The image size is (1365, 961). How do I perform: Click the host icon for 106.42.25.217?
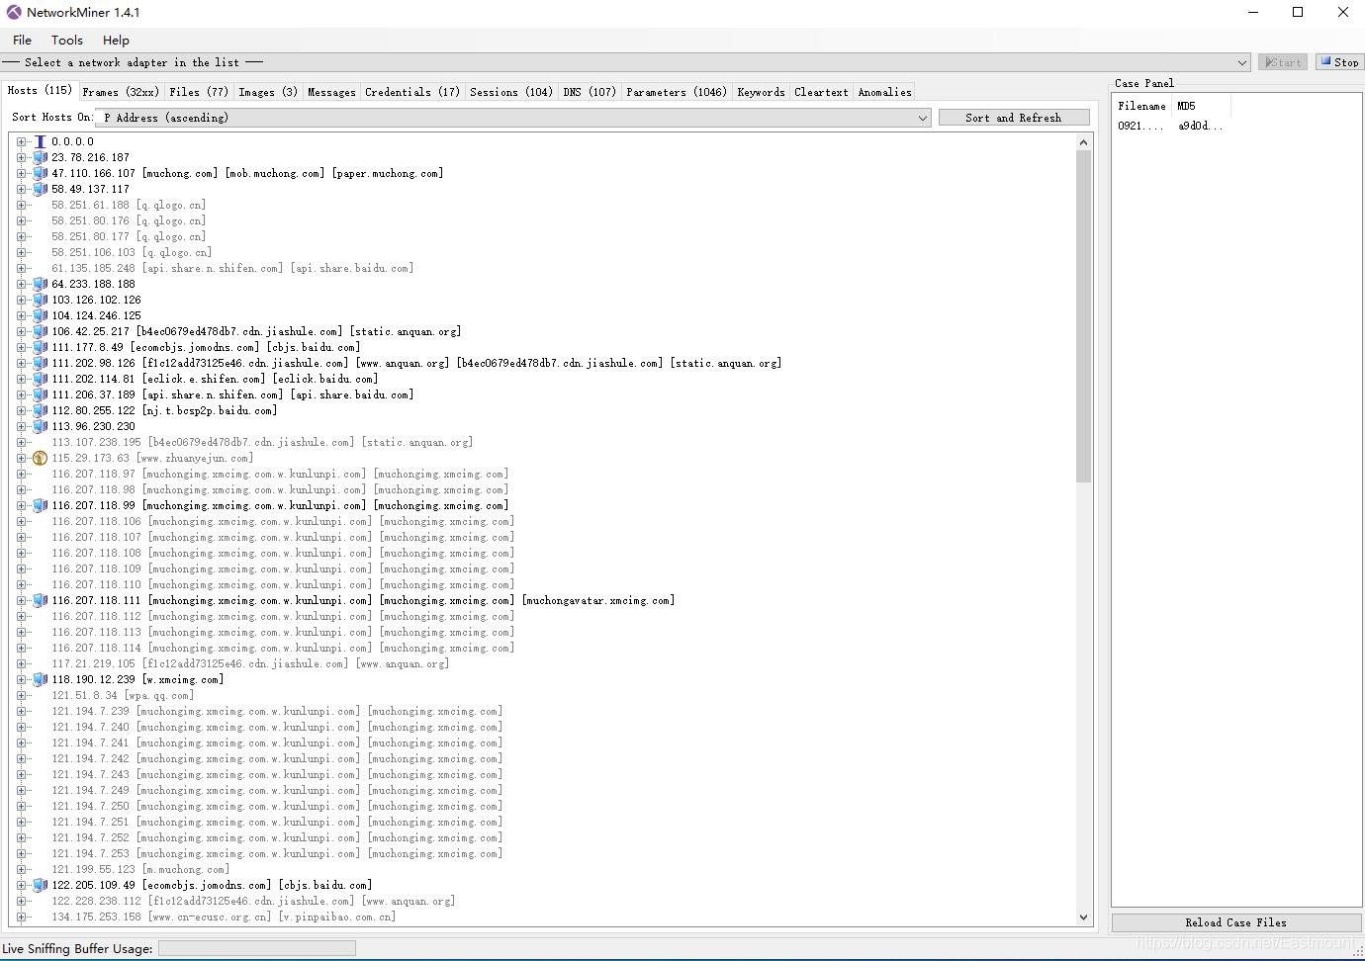pos(41,331)
